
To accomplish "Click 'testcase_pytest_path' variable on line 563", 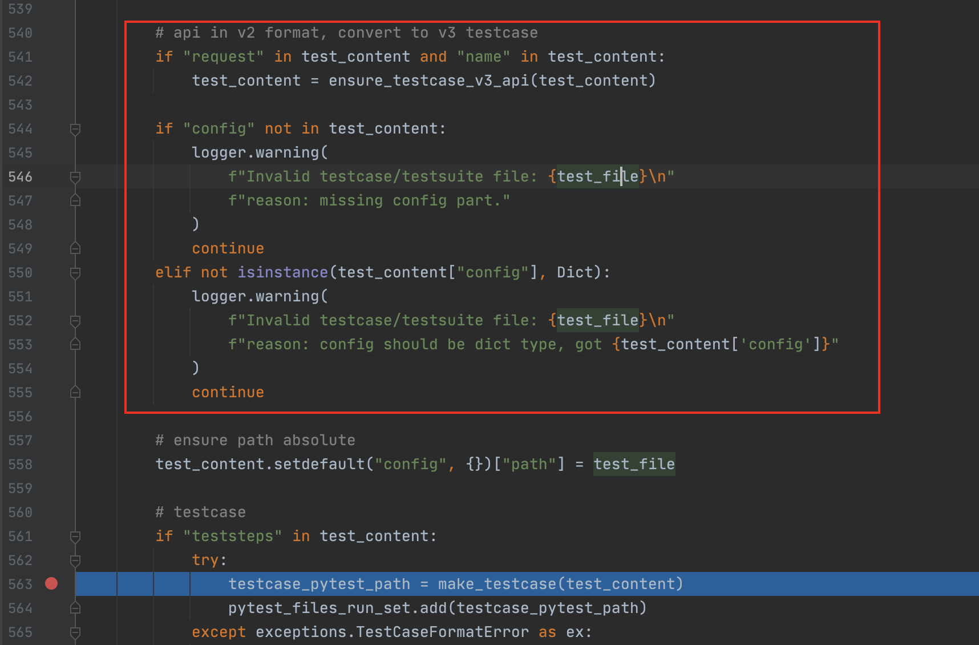I will click(x=319, y=584).
